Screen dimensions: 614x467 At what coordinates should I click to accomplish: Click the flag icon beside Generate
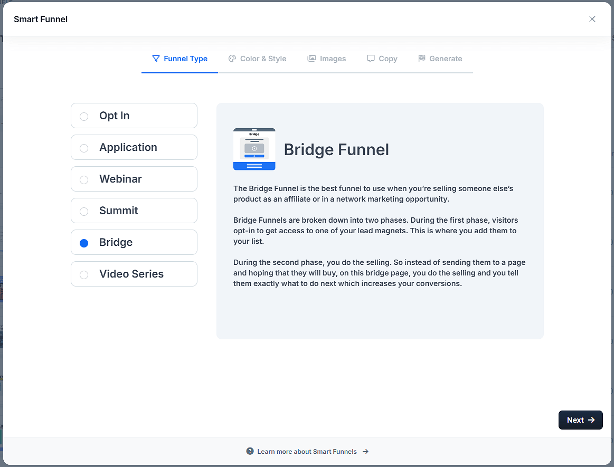(x=422, y=59)
